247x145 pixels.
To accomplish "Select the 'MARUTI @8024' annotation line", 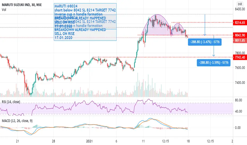I will point(66,6).
